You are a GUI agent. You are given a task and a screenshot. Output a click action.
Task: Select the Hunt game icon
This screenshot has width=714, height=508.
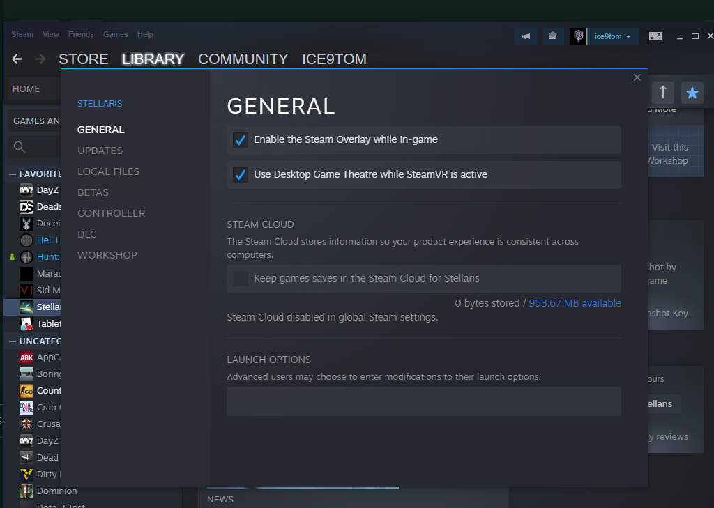(x=26, y=256)
